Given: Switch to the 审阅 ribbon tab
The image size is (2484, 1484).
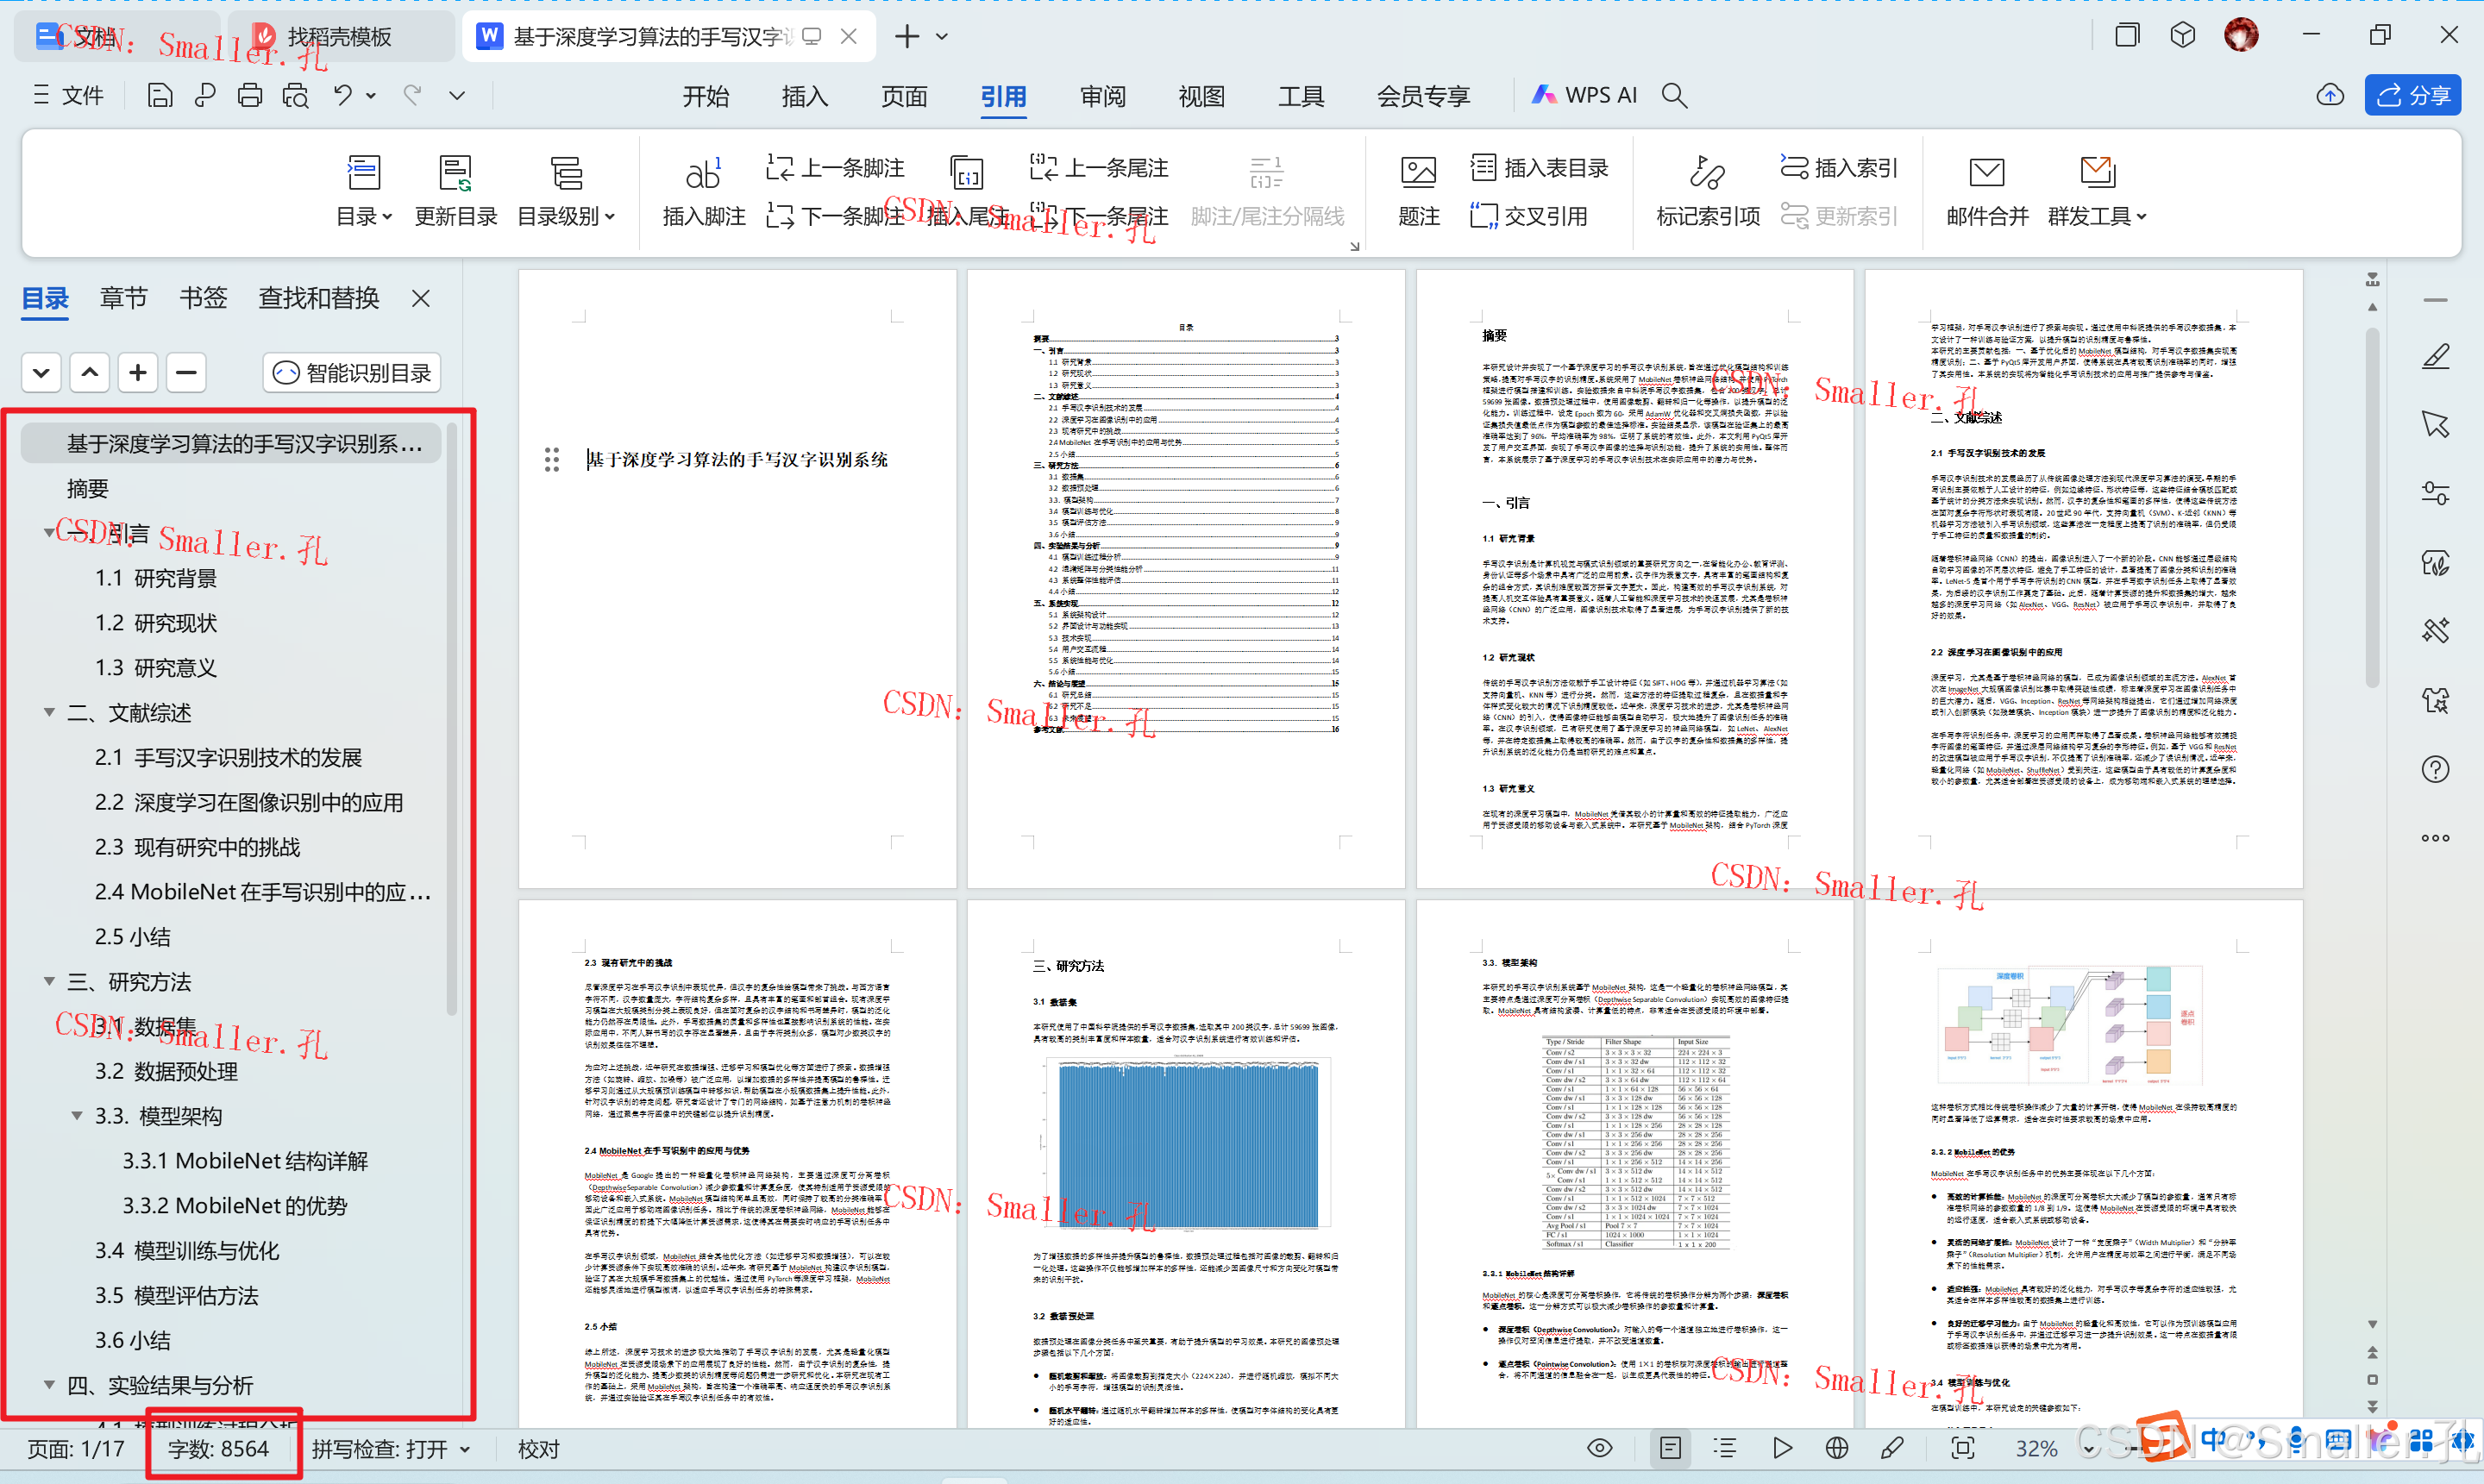Looking at the screenshot, I should [1102, 96].
